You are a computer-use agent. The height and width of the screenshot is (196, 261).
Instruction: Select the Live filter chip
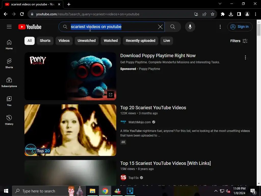[x=167, y=41]
